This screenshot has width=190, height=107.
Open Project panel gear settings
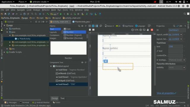coord(43,22)
